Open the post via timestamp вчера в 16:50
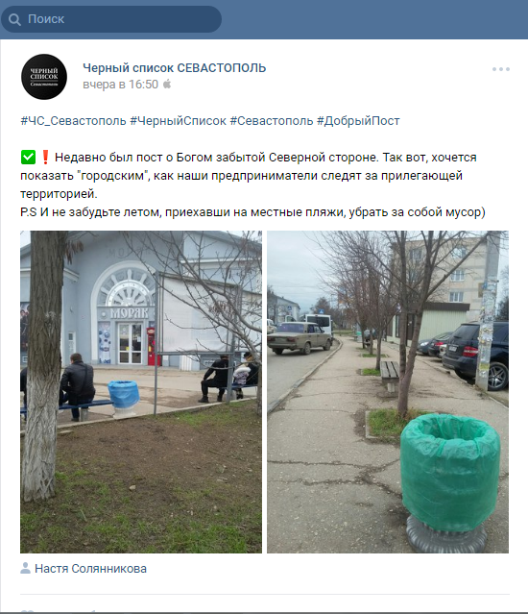528x614 pixels. pos(120,85)
